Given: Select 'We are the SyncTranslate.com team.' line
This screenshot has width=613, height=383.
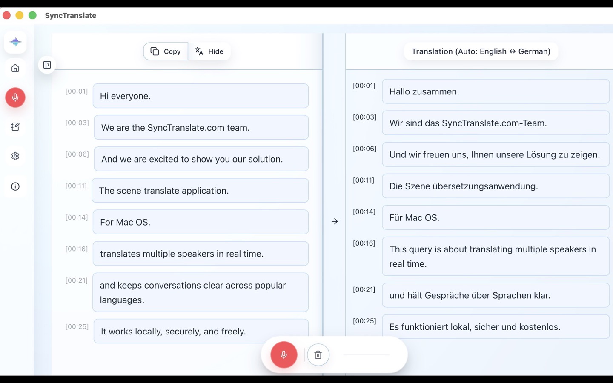Looking at the screenshot, I should [201, 127].
